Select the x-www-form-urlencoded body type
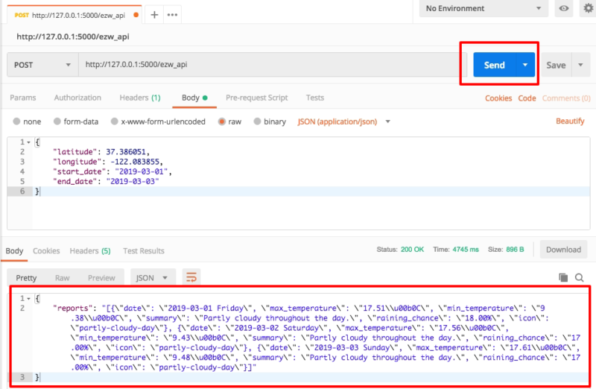 [115, 121]
